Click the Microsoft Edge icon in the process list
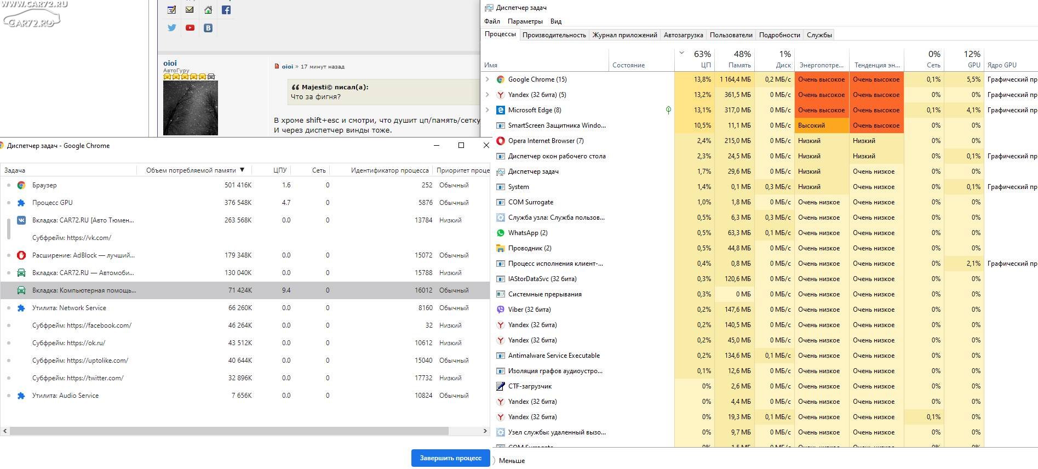This screenshot has width=1038, height=469. pyautogui.click(x=500, y=110)
